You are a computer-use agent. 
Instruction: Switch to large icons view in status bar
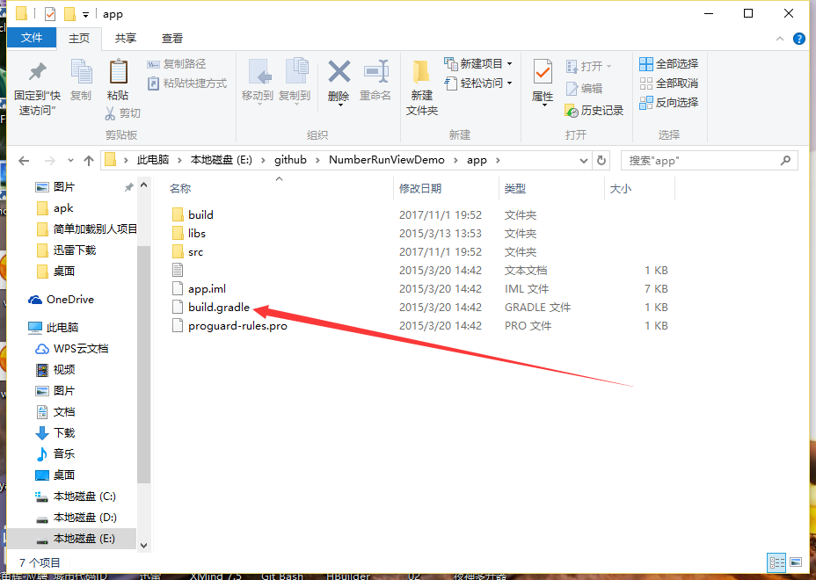pos(797,562)
